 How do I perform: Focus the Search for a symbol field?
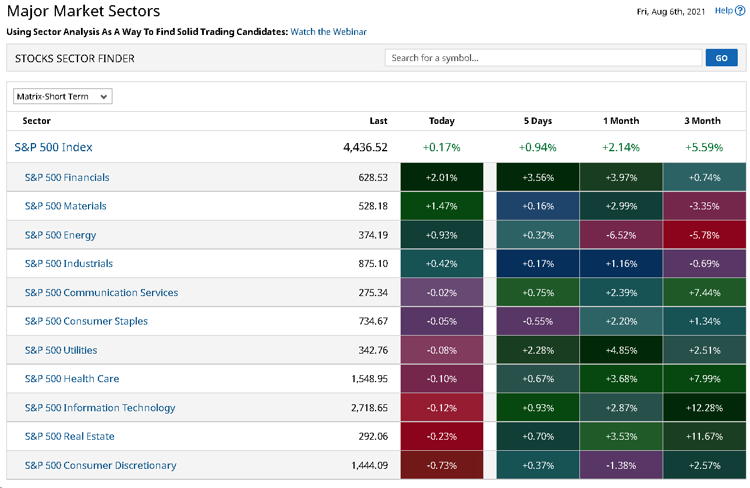pos(543,58)
